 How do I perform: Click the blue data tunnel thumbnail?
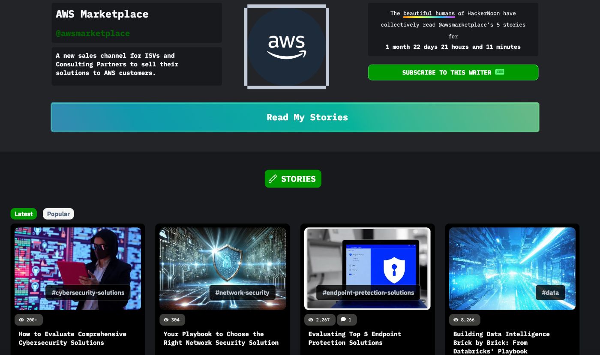click(512, 268)
